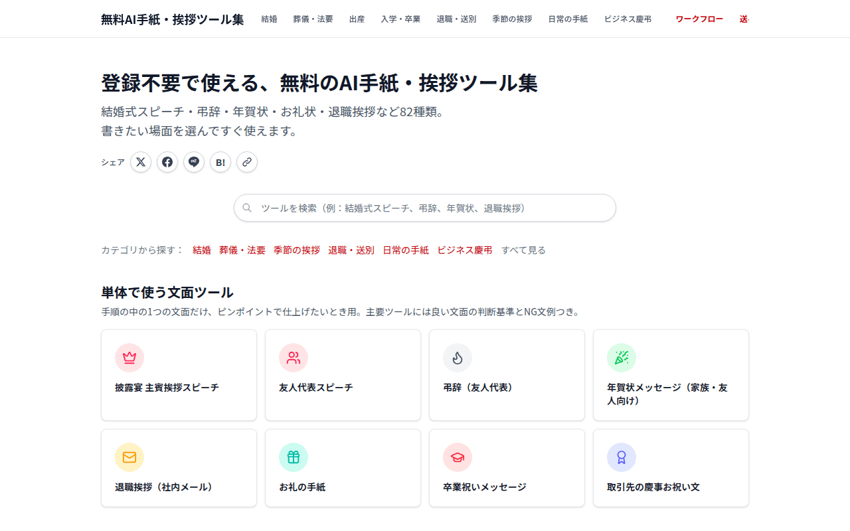Click award ribbon icon on 取引先の慶事お祝い文 card
This screenshot has width=850, height=531.
pyautogui.click(x=622, y=457)
